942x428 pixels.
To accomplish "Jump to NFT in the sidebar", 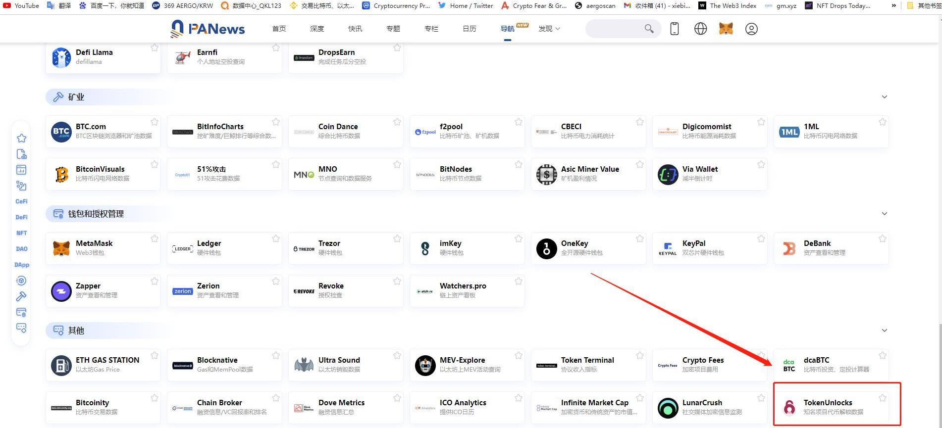I will 21,233.
